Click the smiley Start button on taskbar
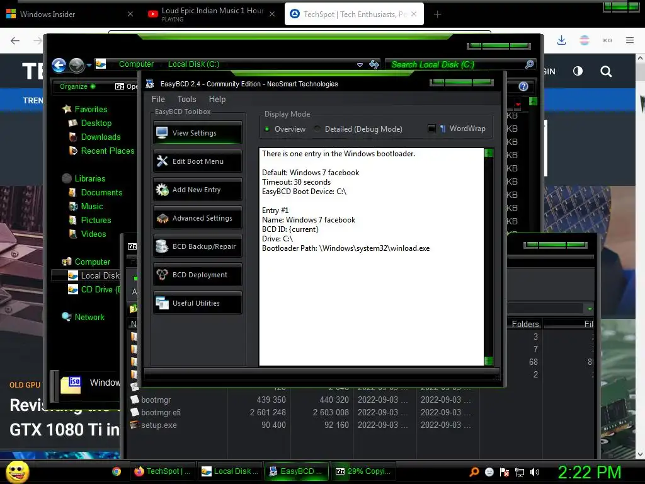Screen dimensions: 645x484 tap(18, 471)
